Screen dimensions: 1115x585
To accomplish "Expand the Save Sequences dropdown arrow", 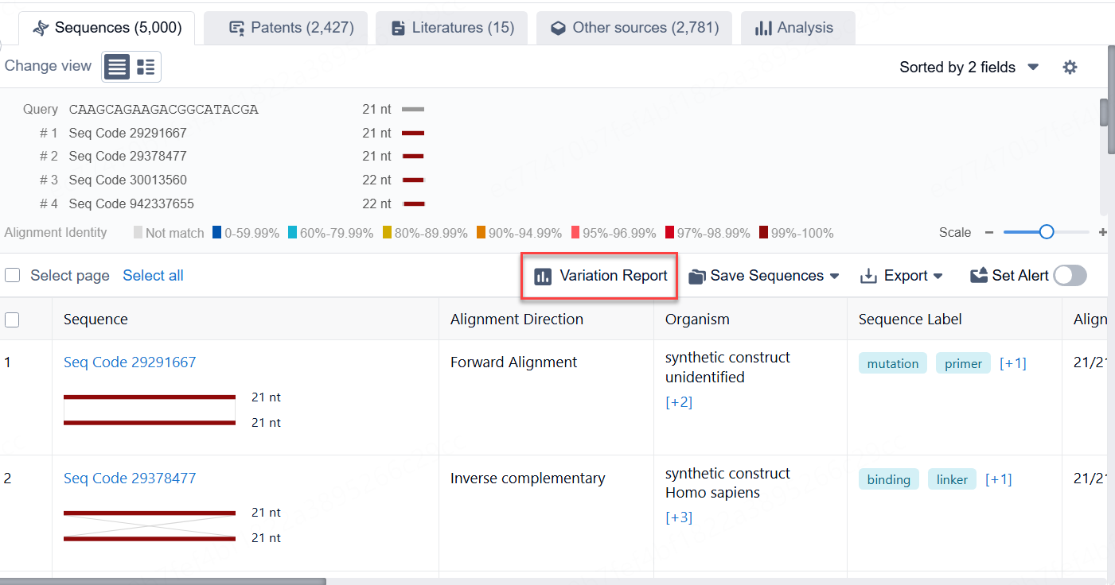I will coord(834,276).
